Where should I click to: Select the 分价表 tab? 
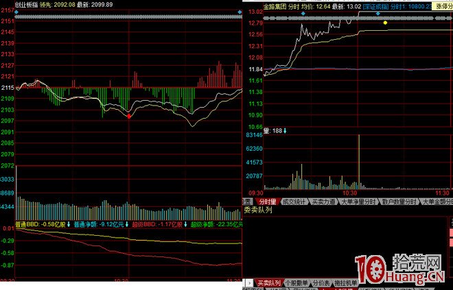[x=321, y=283]
